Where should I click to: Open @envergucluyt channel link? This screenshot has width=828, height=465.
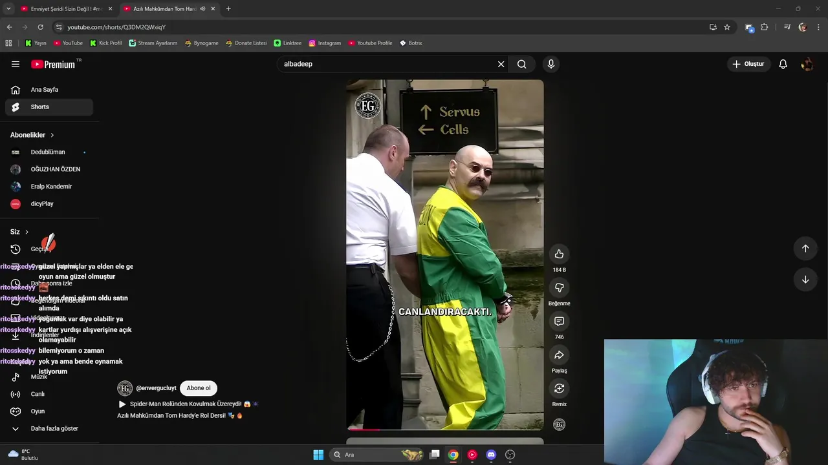coord(156,388)
